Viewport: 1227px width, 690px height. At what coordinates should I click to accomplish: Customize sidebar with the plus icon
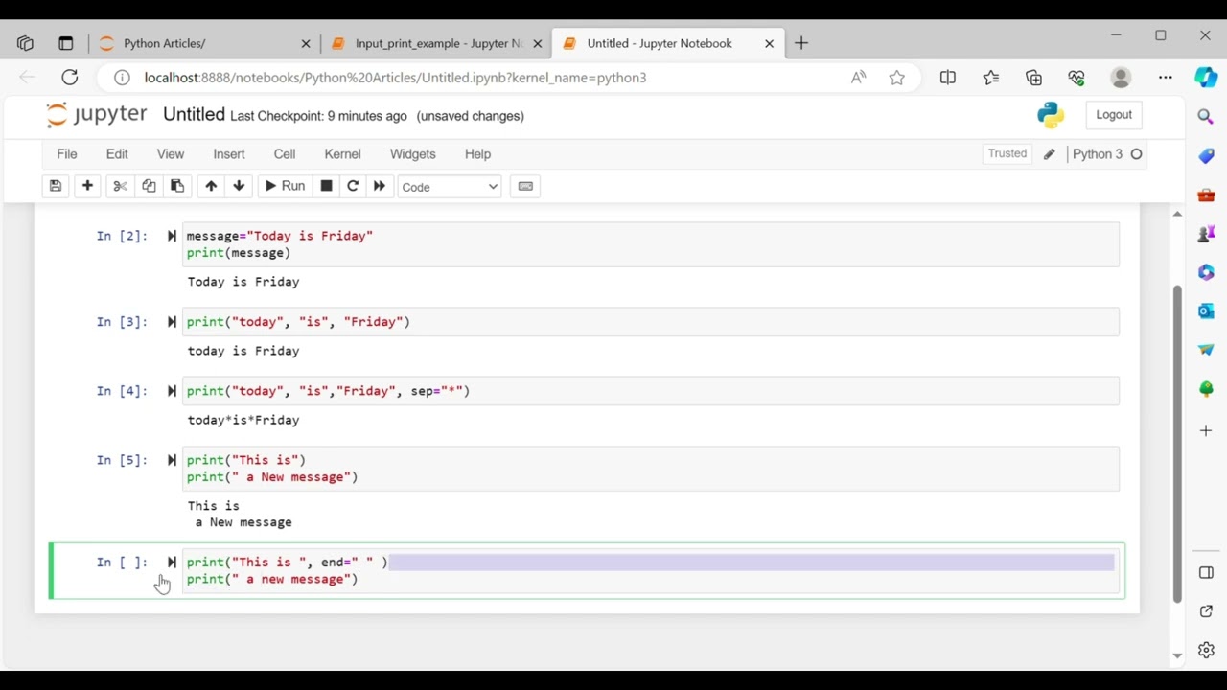point(1206,430)
